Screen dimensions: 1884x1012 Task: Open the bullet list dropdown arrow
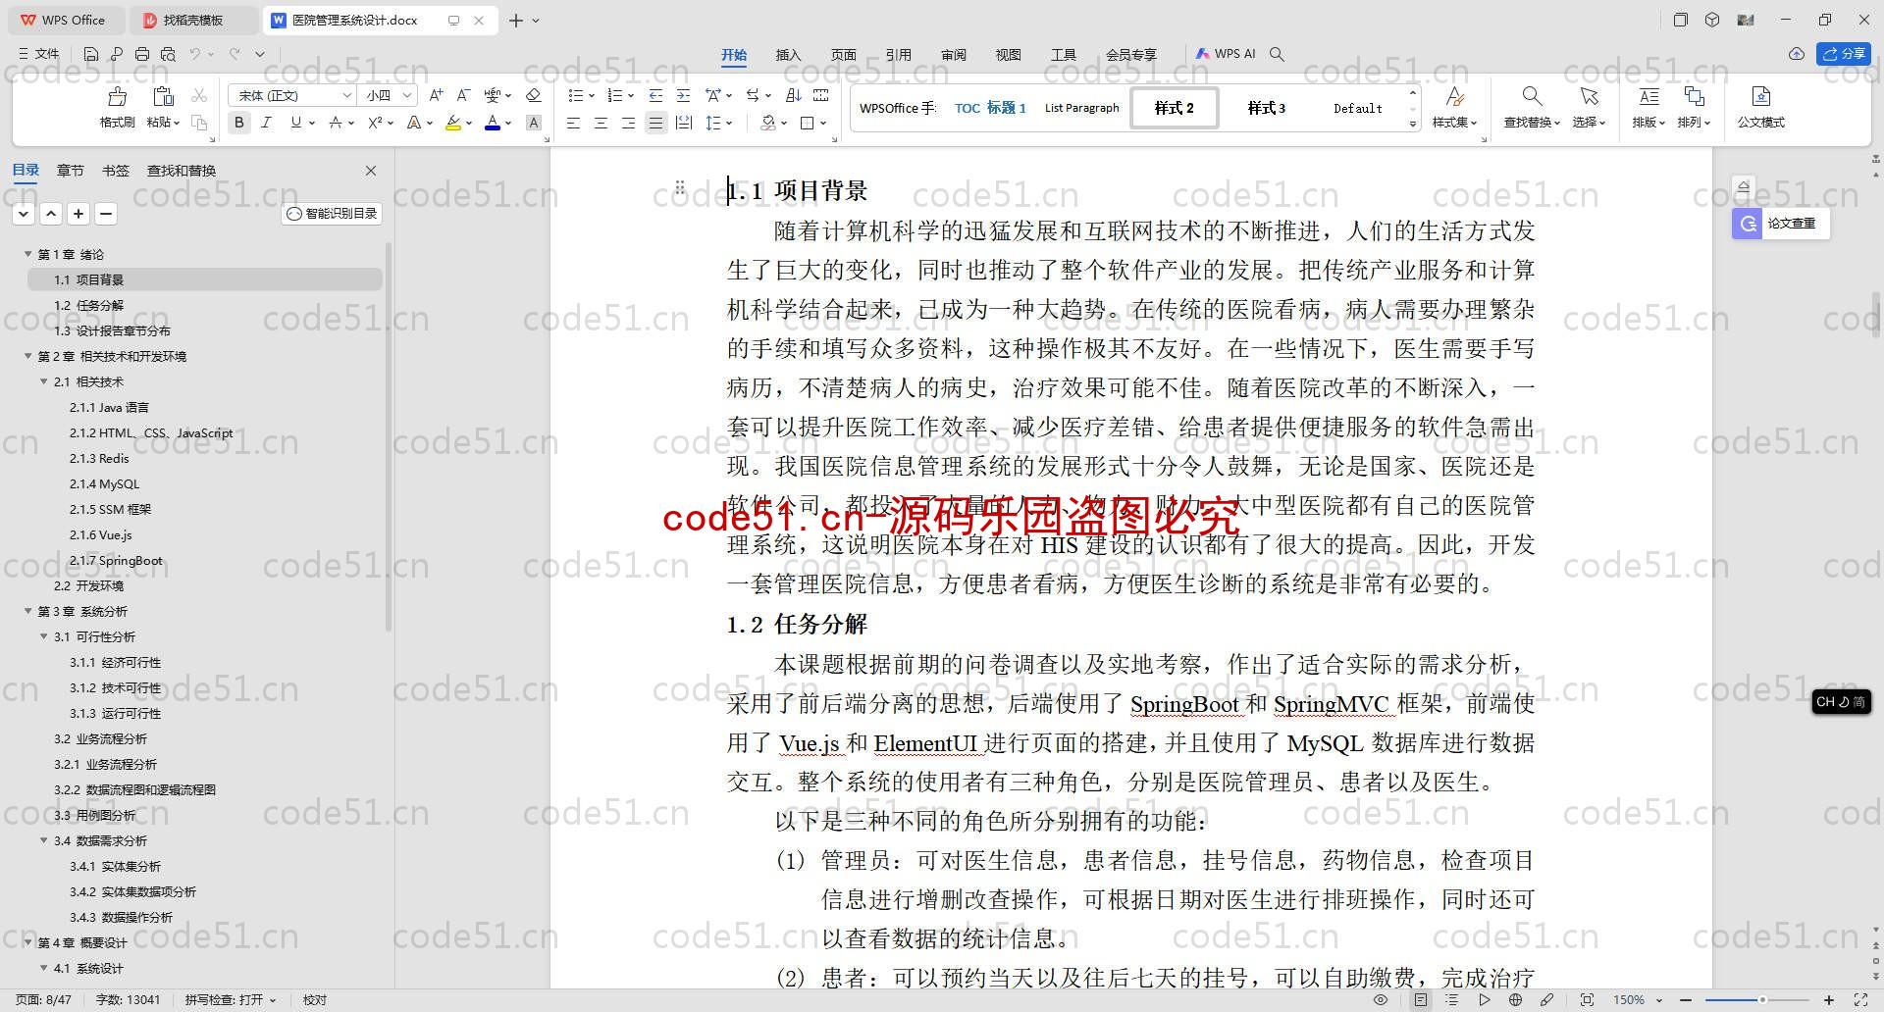592,96
